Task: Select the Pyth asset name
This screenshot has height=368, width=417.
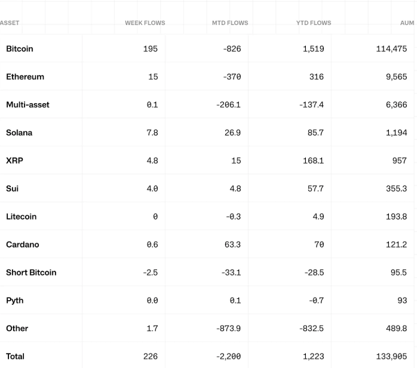Action: pyautogui.click(x=14, y=301)
